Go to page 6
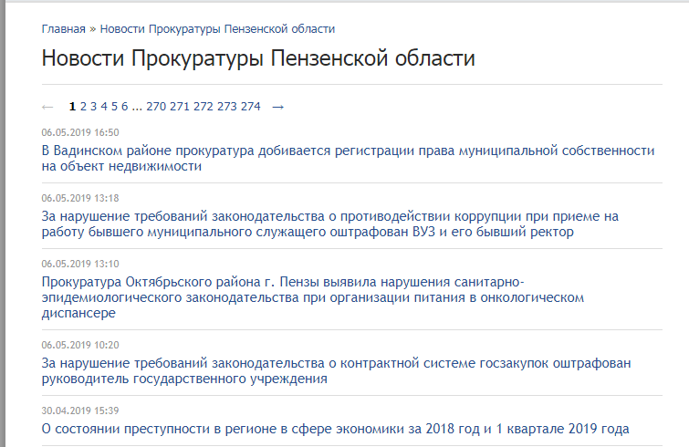This screenshot has width=689, height=447. (x=125, y=106)
